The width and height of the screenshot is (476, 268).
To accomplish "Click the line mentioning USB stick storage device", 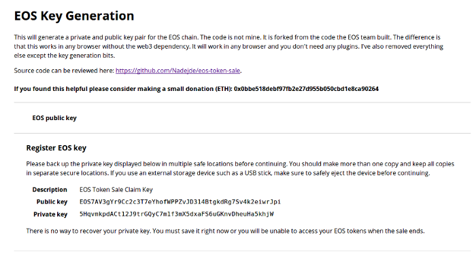I will (228, 173).
